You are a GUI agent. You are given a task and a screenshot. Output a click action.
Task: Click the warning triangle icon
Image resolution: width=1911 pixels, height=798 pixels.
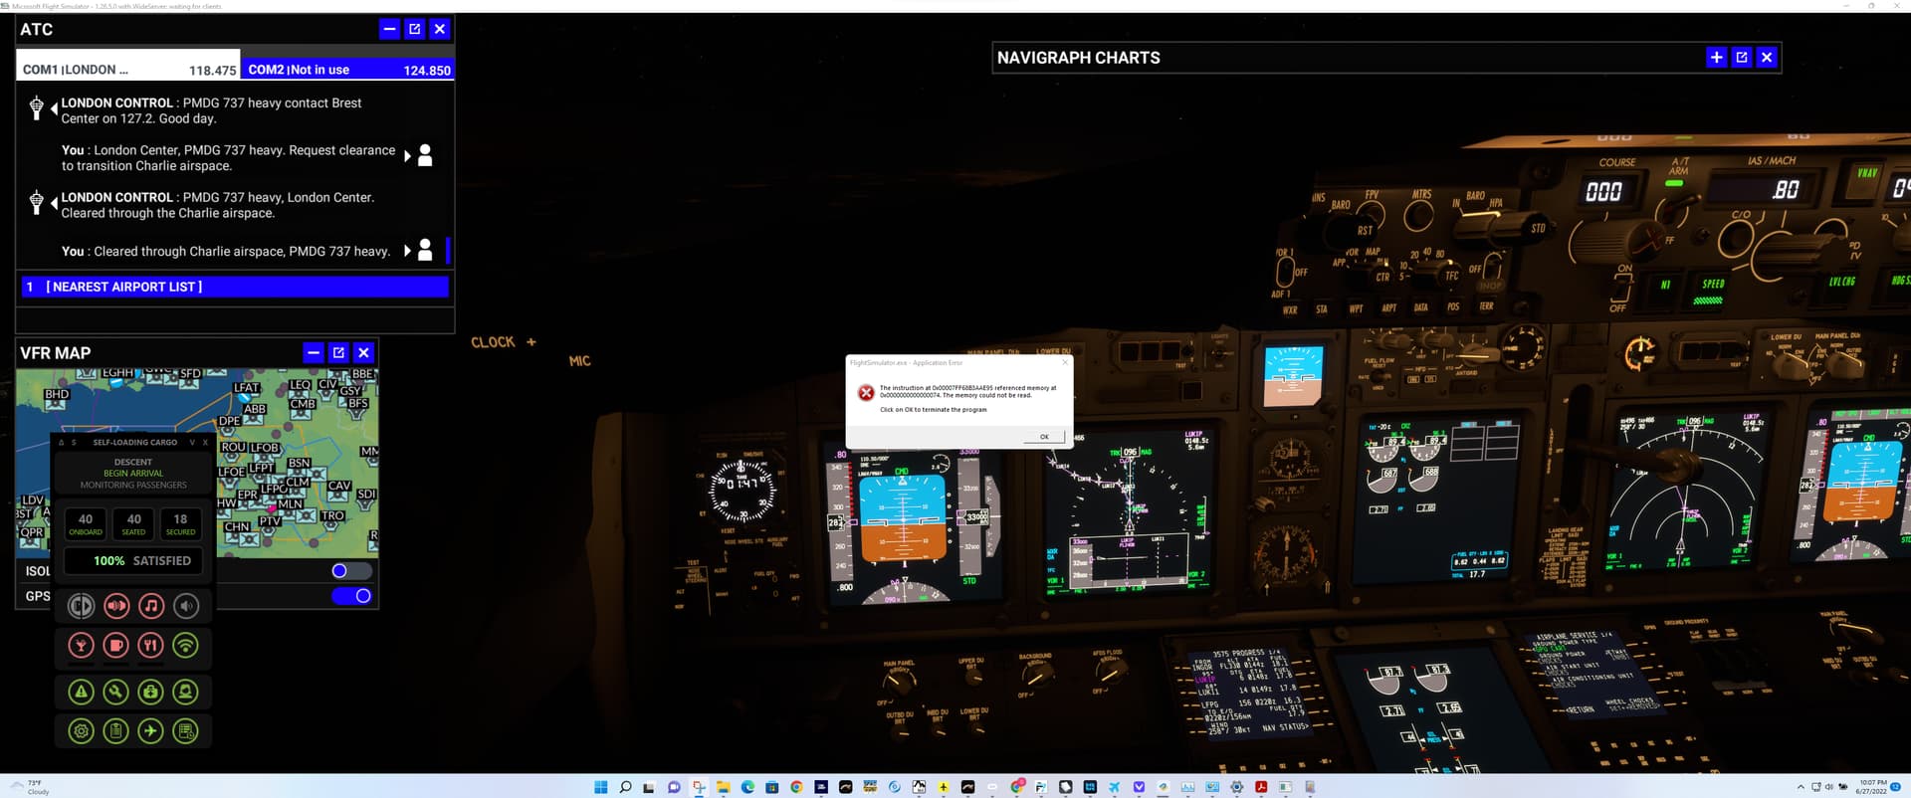pyautogui.click(x=82, y=692)
